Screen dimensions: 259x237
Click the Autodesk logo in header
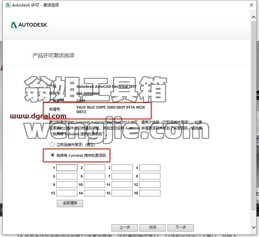(x=29, y=25)
